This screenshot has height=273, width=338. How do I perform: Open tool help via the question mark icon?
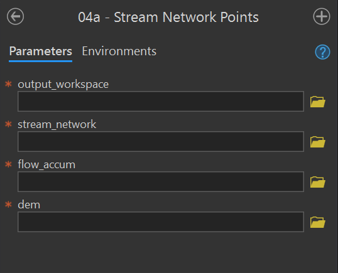(x=322, y=52)
